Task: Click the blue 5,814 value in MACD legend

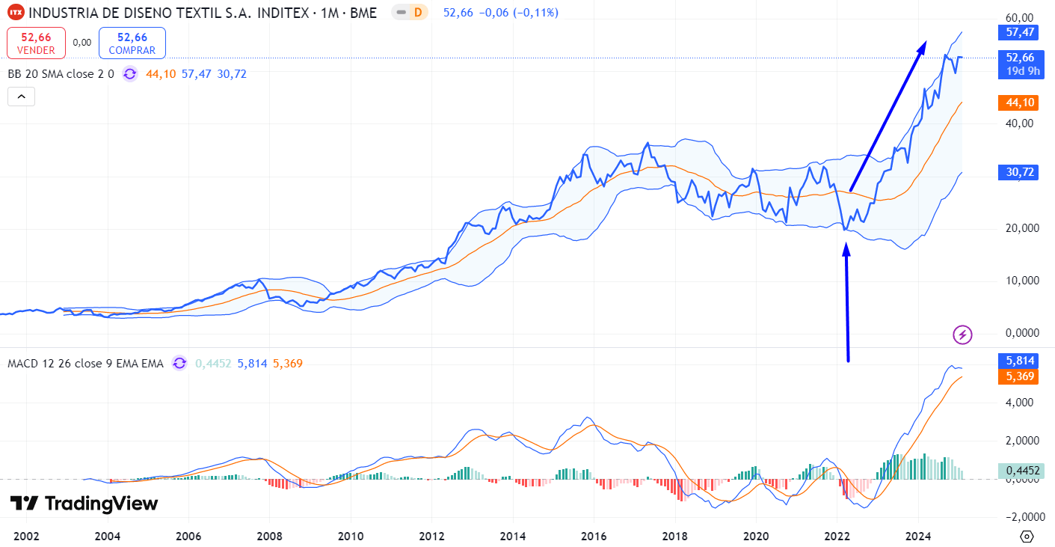Action: pos(252,364)
